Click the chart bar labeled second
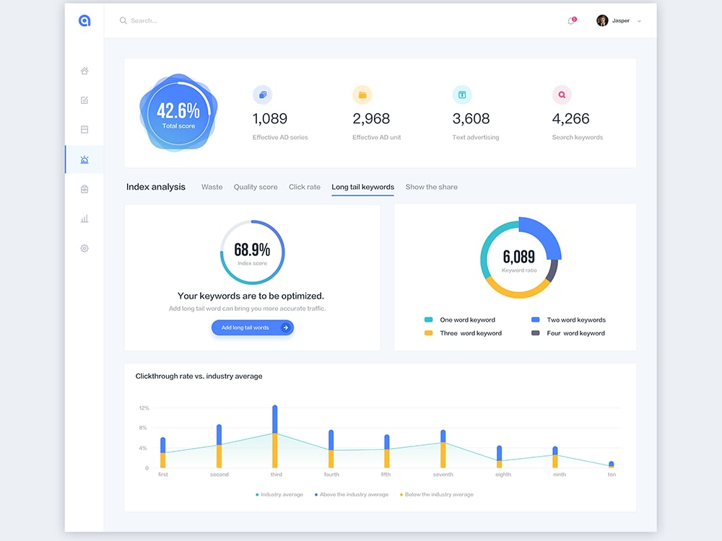Viewport: 722px width, 541px height. 219,446
